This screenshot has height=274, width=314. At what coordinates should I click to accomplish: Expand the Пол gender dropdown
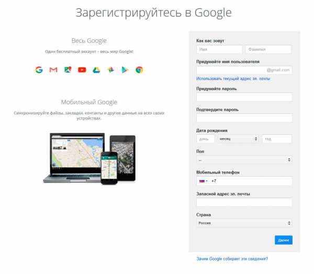pos(244,159)
